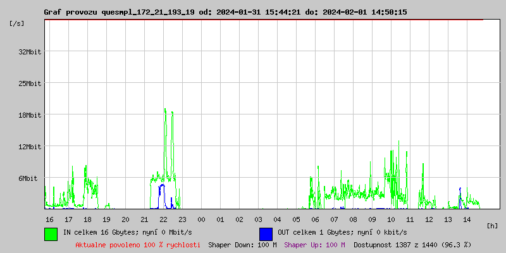Click hour label '05' on x-axis
Viewport: 506px width, 253px height.
pos(296,219)
